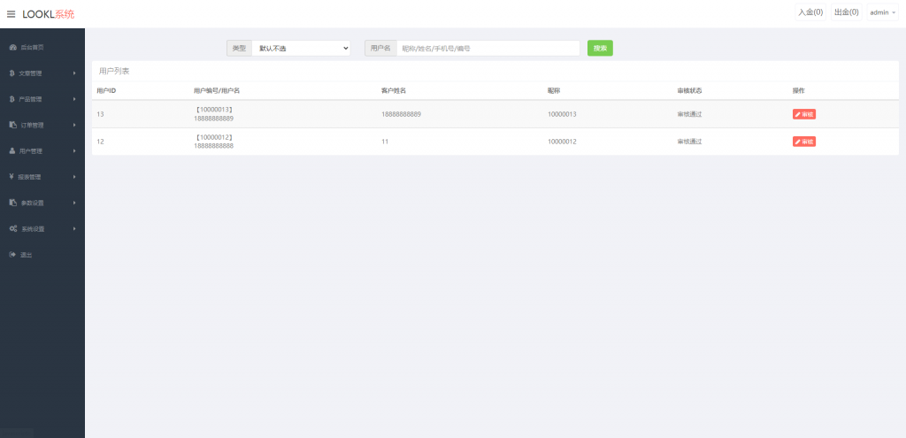Viewport: 906px width, 438px height.
Task: Click the LOOKL系统 logo title
Action: (x=49, y=14)
